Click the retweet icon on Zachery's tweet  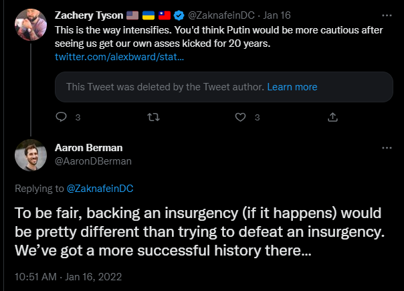pyautogui.click(x=153, y=117)
